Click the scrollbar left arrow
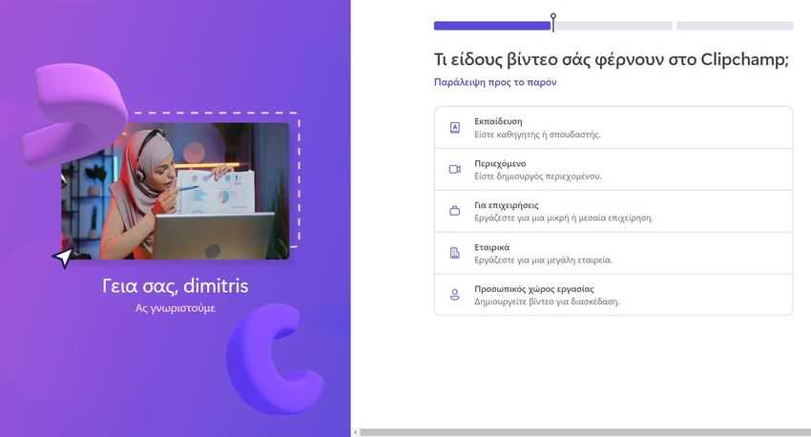Viewport: 811px width, 437px height. click(x=355, y=432)
